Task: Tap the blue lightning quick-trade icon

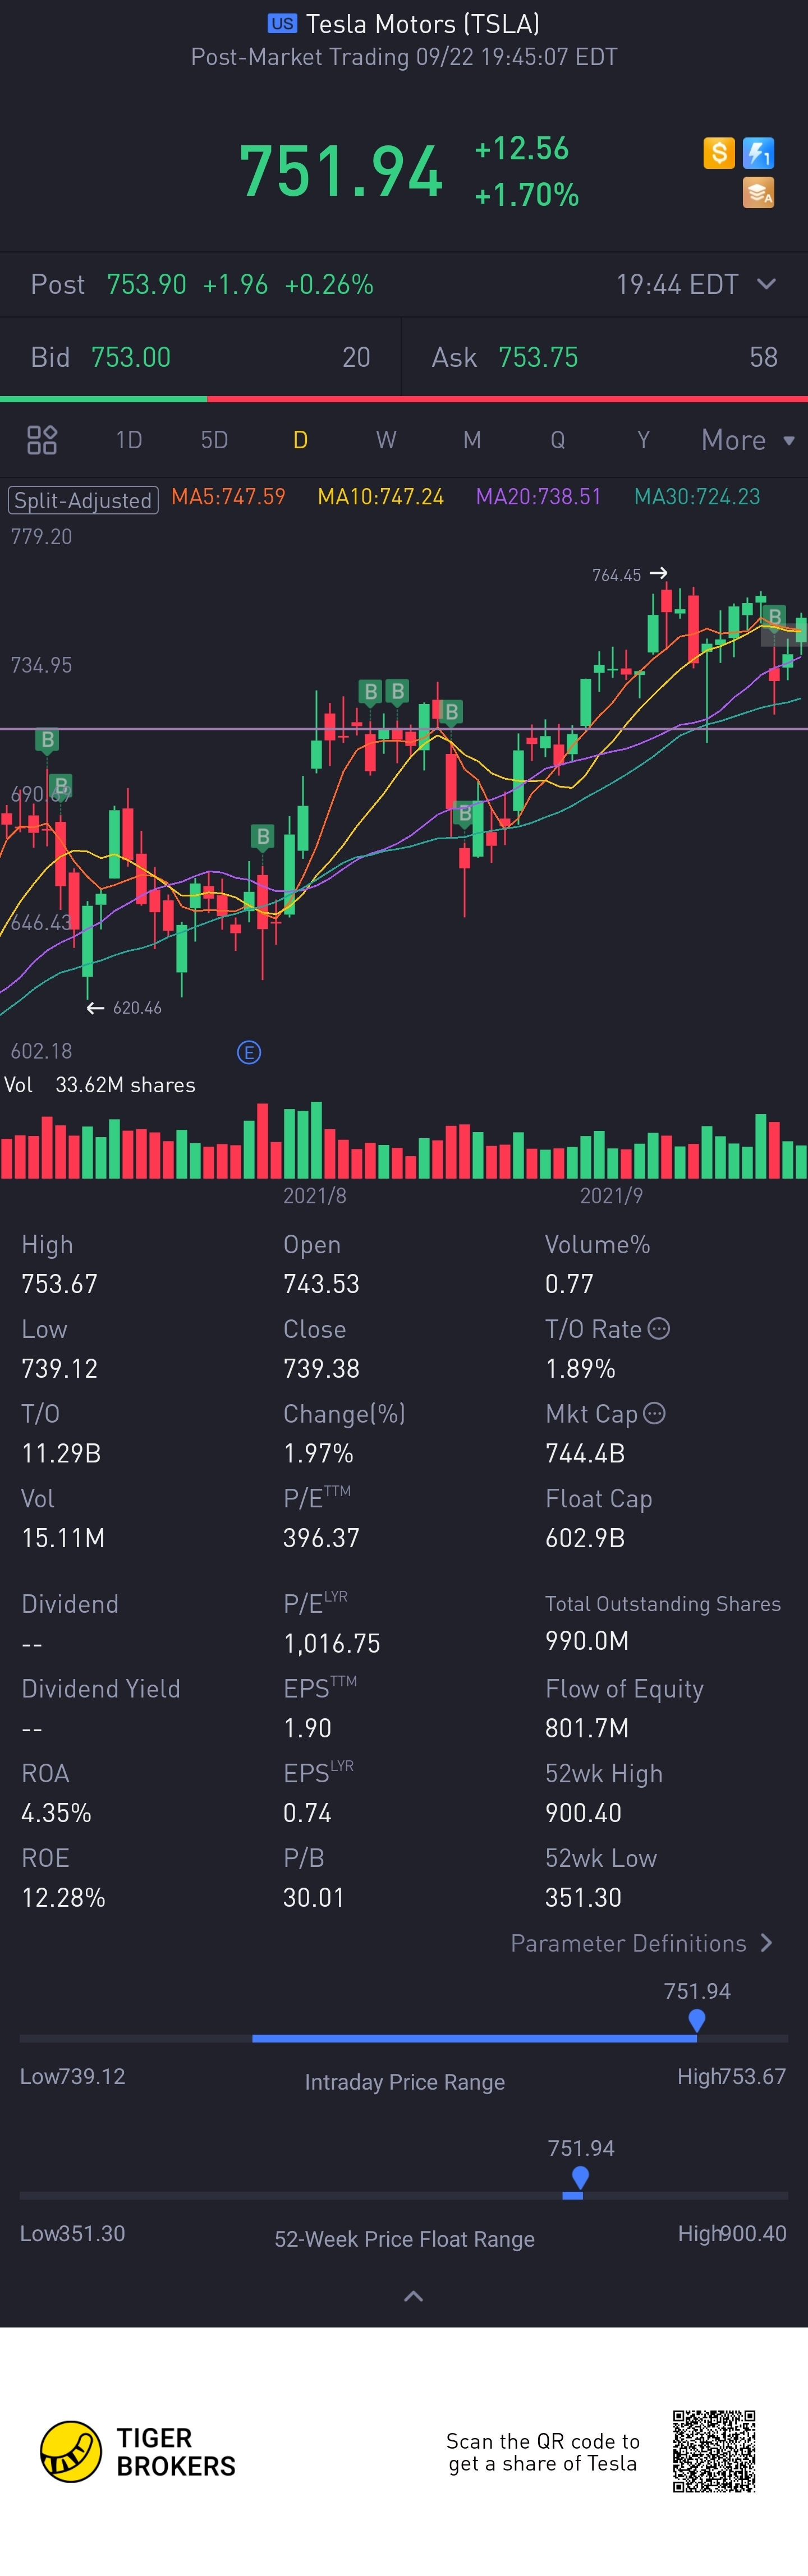Action: click(758, 153)
